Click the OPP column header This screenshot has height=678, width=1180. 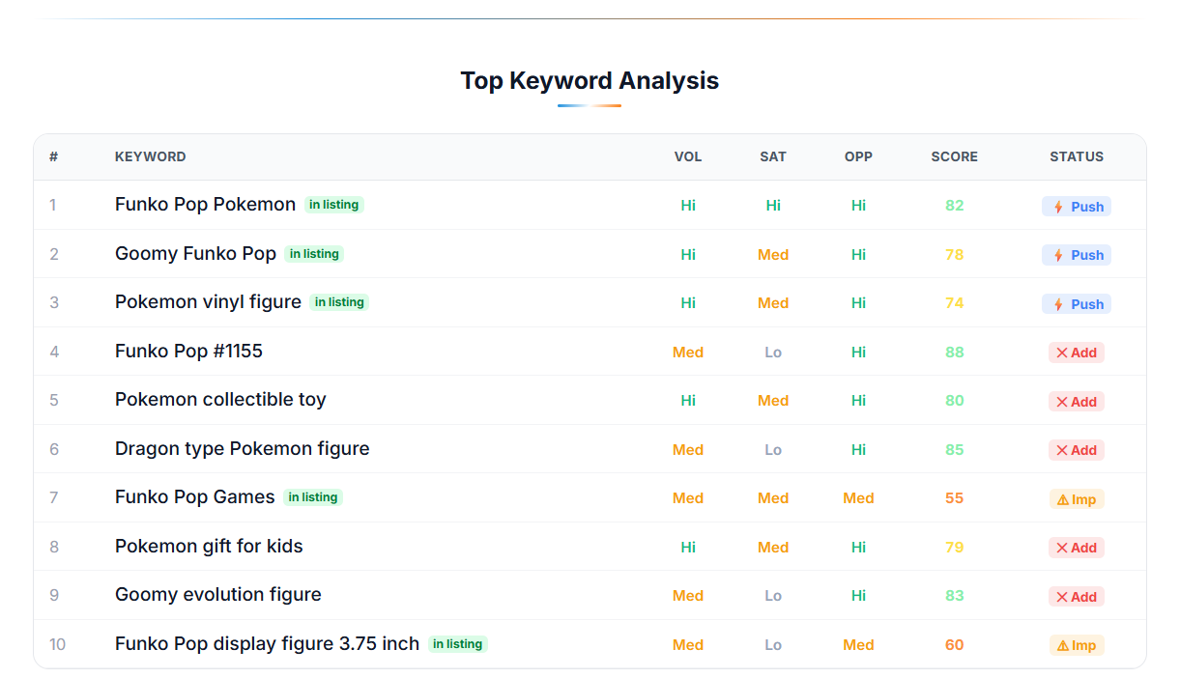click(x=858, y=156)
